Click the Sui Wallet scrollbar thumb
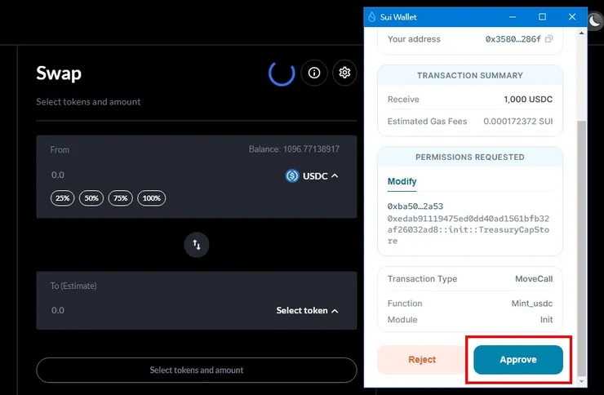This screenshot has height=395, width=604. point(581,248)
